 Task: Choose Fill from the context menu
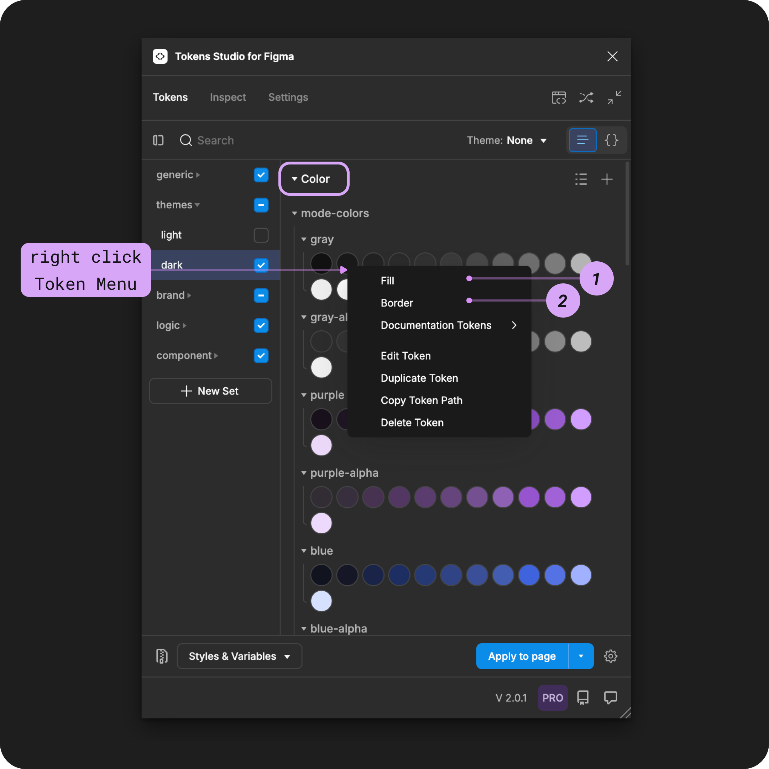pyautogui.click(x=439, y=281)
